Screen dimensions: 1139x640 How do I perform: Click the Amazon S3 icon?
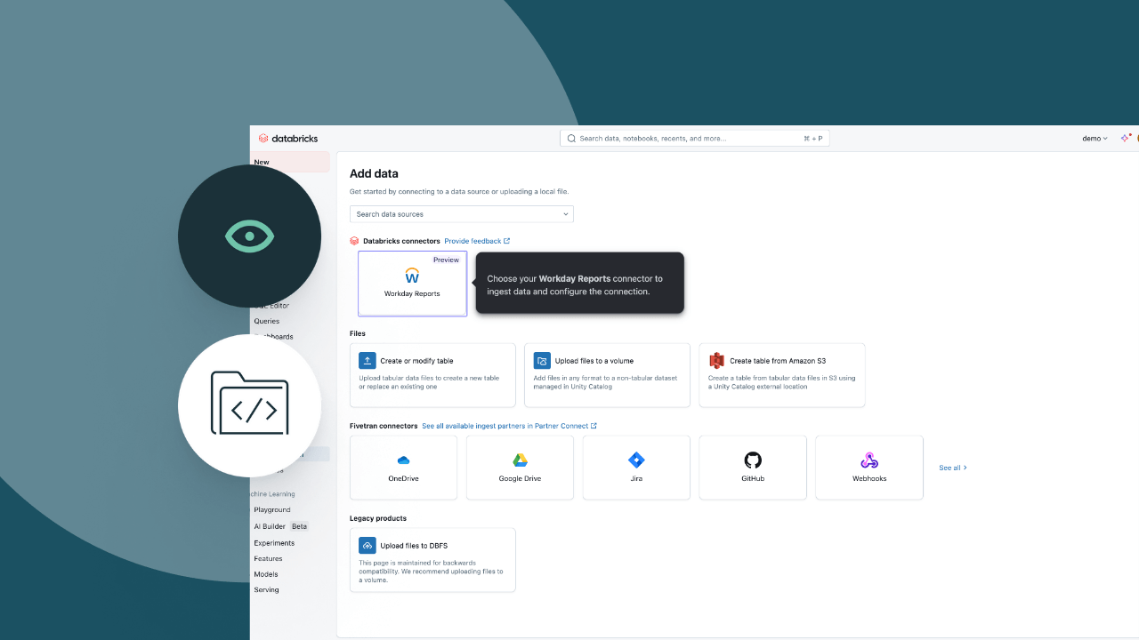[717, 361]
